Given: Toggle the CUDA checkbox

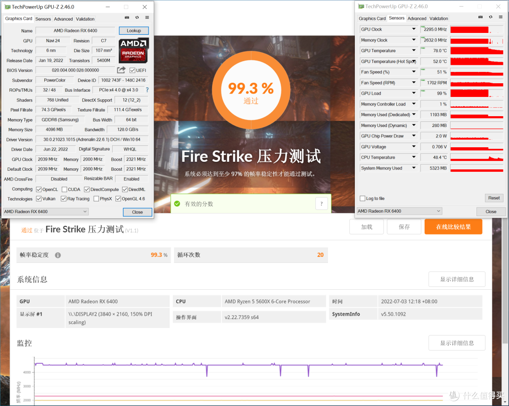Looking at the screenshot, I should 64,189.
